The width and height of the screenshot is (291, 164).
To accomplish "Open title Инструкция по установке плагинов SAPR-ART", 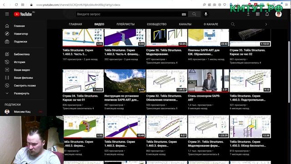I will tap(121, 98).
